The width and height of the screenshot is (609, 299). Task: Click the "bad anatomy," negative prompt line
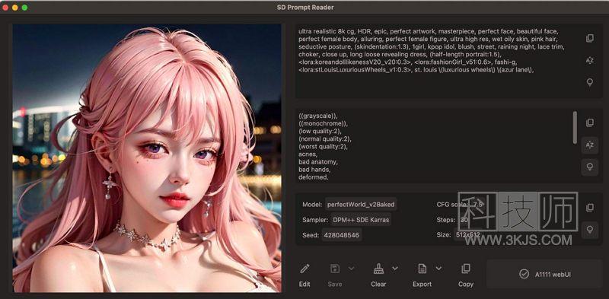tap(318, 162)
